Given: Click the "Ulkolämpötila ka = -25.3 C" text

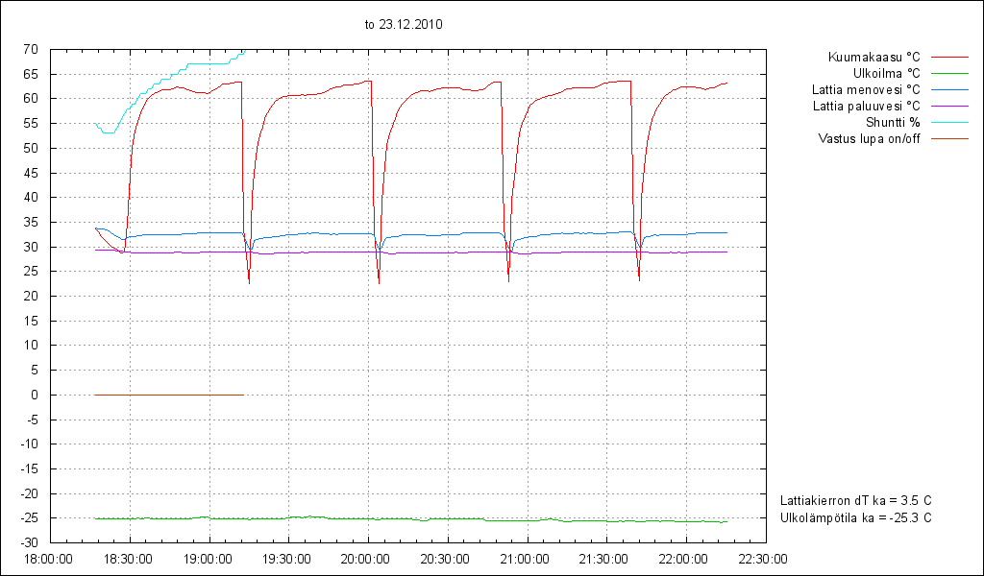Looking at the screenshot, I should click(x=856, y=517).
